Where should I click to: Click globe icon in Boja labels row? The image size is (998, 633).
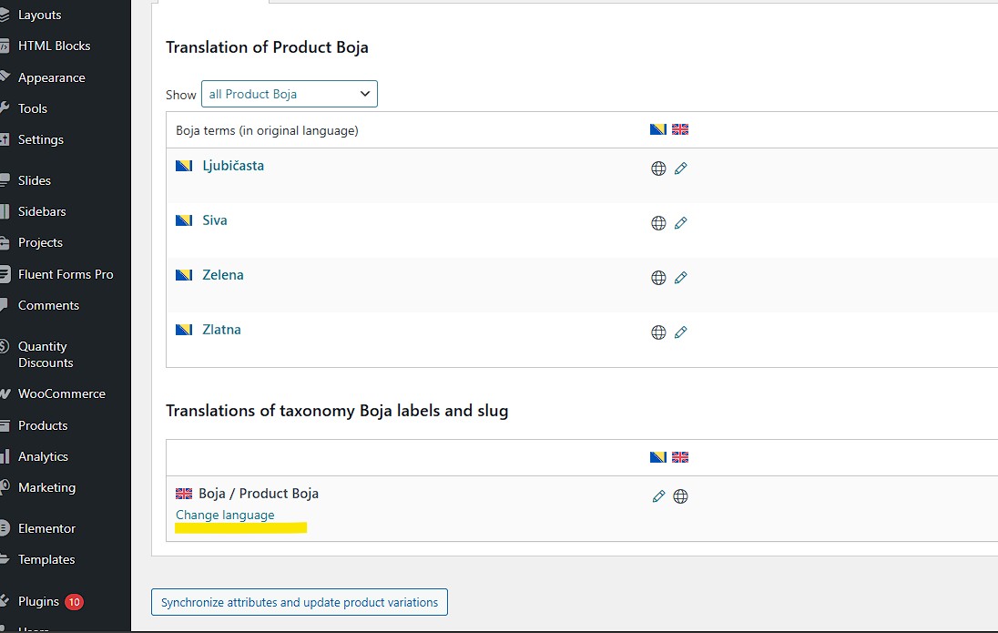point(680,496)
